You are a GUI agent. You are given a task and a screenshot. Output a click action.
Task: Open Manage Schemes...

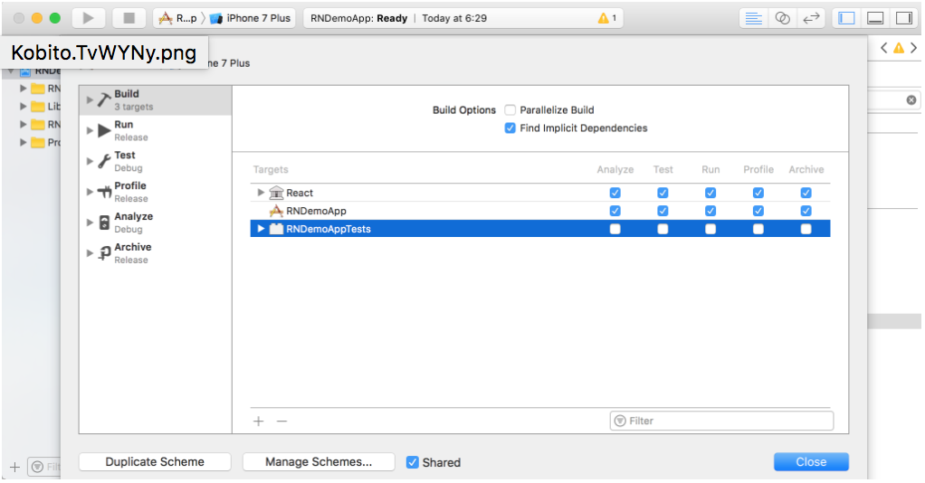click(x=319, y=462)
